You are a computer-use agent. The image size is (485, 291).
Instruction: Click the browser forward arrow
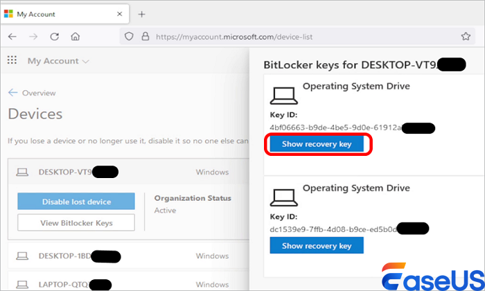(33, 37)
